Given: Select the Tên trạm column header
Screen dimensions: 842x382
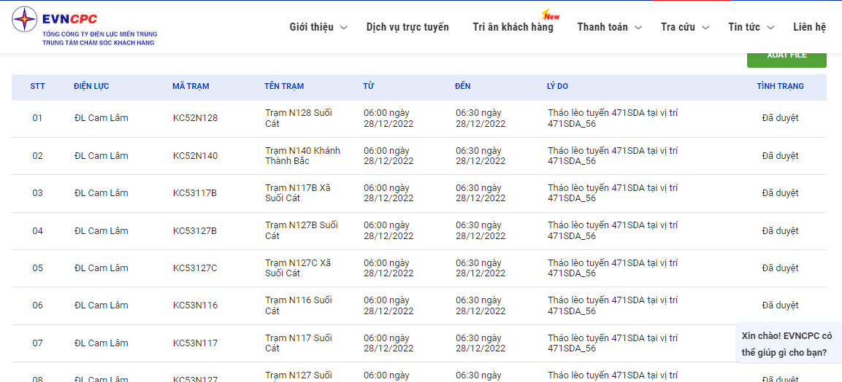Looking at the screenshot, I should coord(284,86).
